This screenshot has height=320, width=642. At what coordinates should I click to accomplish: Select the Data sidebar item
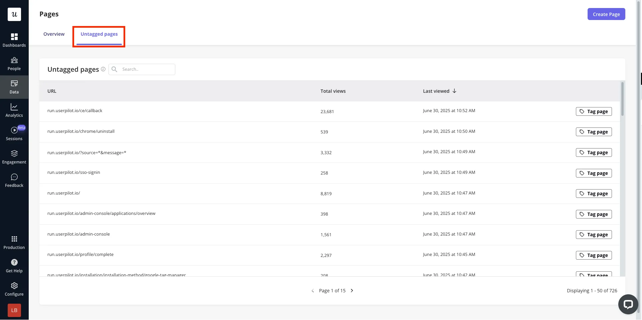[14, 87]
